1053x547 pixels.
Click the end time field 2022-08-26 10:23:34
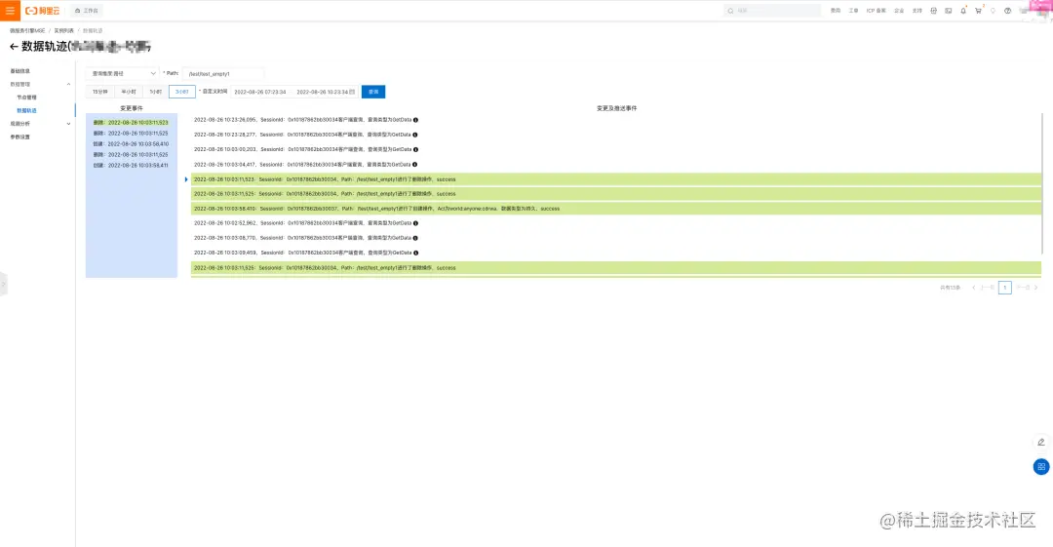(x=322, y=92)
